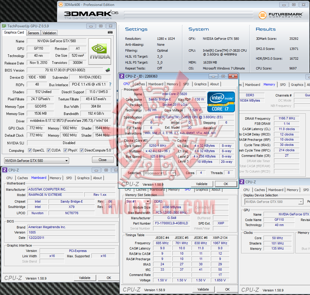This screenshot has height=295, width=310.
Task: Open the Slot #1 memory slot dropdown
Action: pos(138,201)
